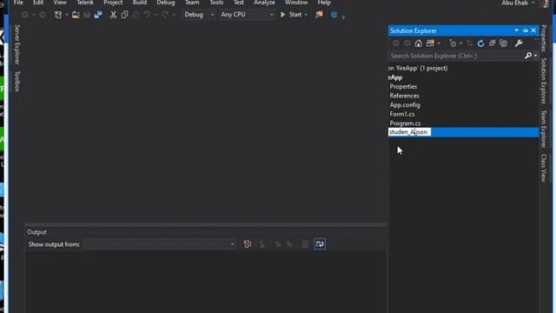This screenshot has height=313, width=556.
Task: Click the Redo toolbar icon
Action: [x=165, y=15]
